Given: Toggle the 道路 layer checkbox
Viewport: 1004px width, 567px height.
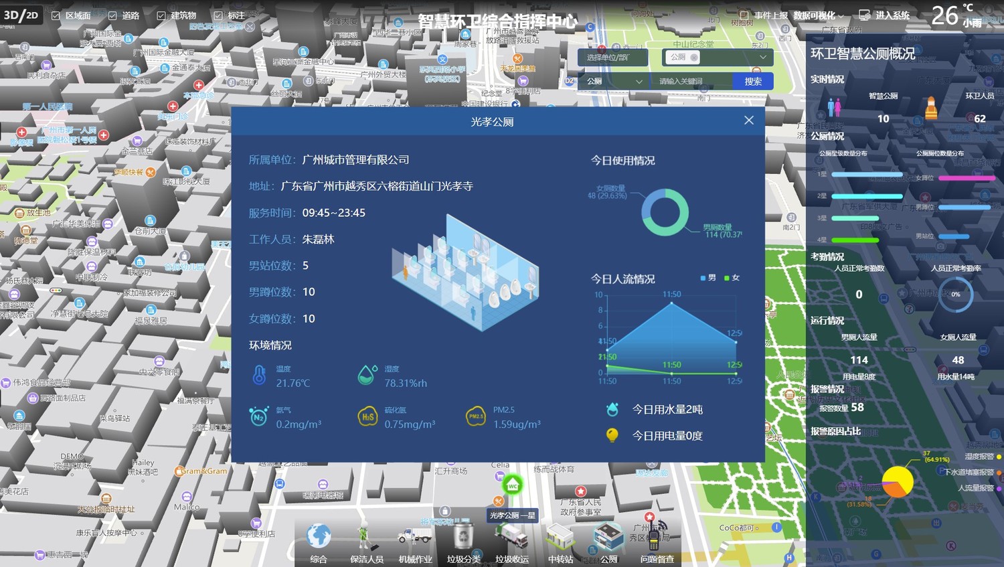Looking at the screenshot, I should pyautogui.click(x=112, y=15).
